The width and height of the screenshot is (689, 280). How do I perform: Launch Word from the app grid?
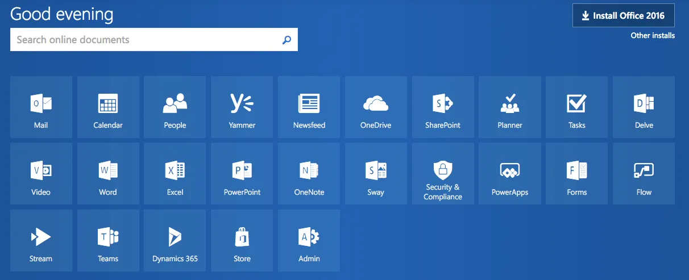tap(108, 174)
